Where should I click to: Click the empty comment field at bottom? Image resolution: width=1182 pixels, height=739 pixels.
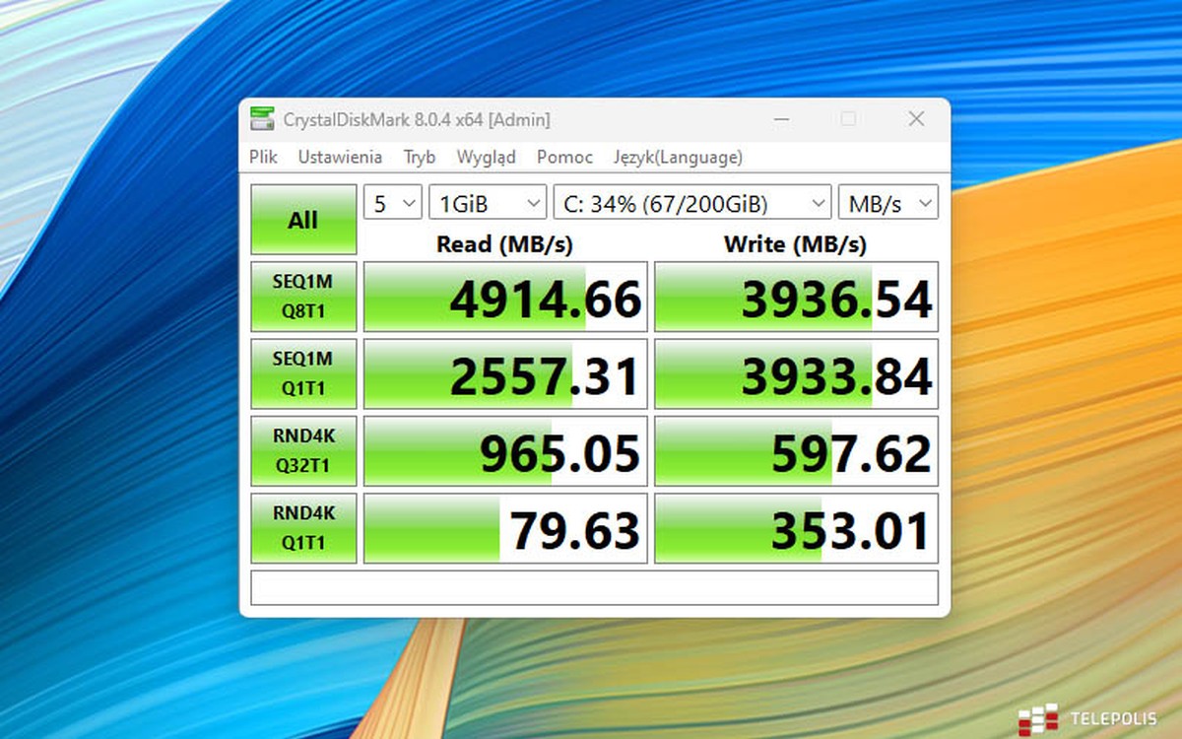594,587
